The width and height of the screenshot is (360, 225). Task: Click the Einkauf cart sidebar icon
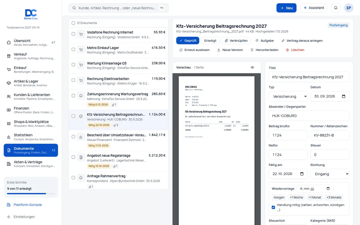coord(9,70)
